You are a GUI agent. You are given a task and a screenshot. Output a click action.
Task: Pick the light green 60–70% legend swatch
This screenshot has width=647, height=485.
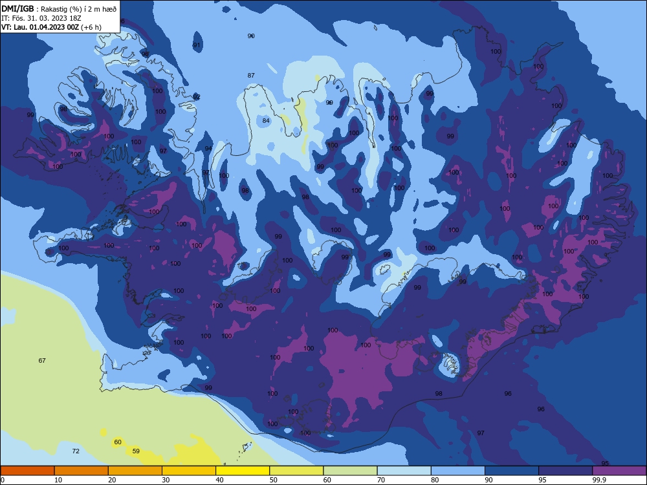[350, 471]
